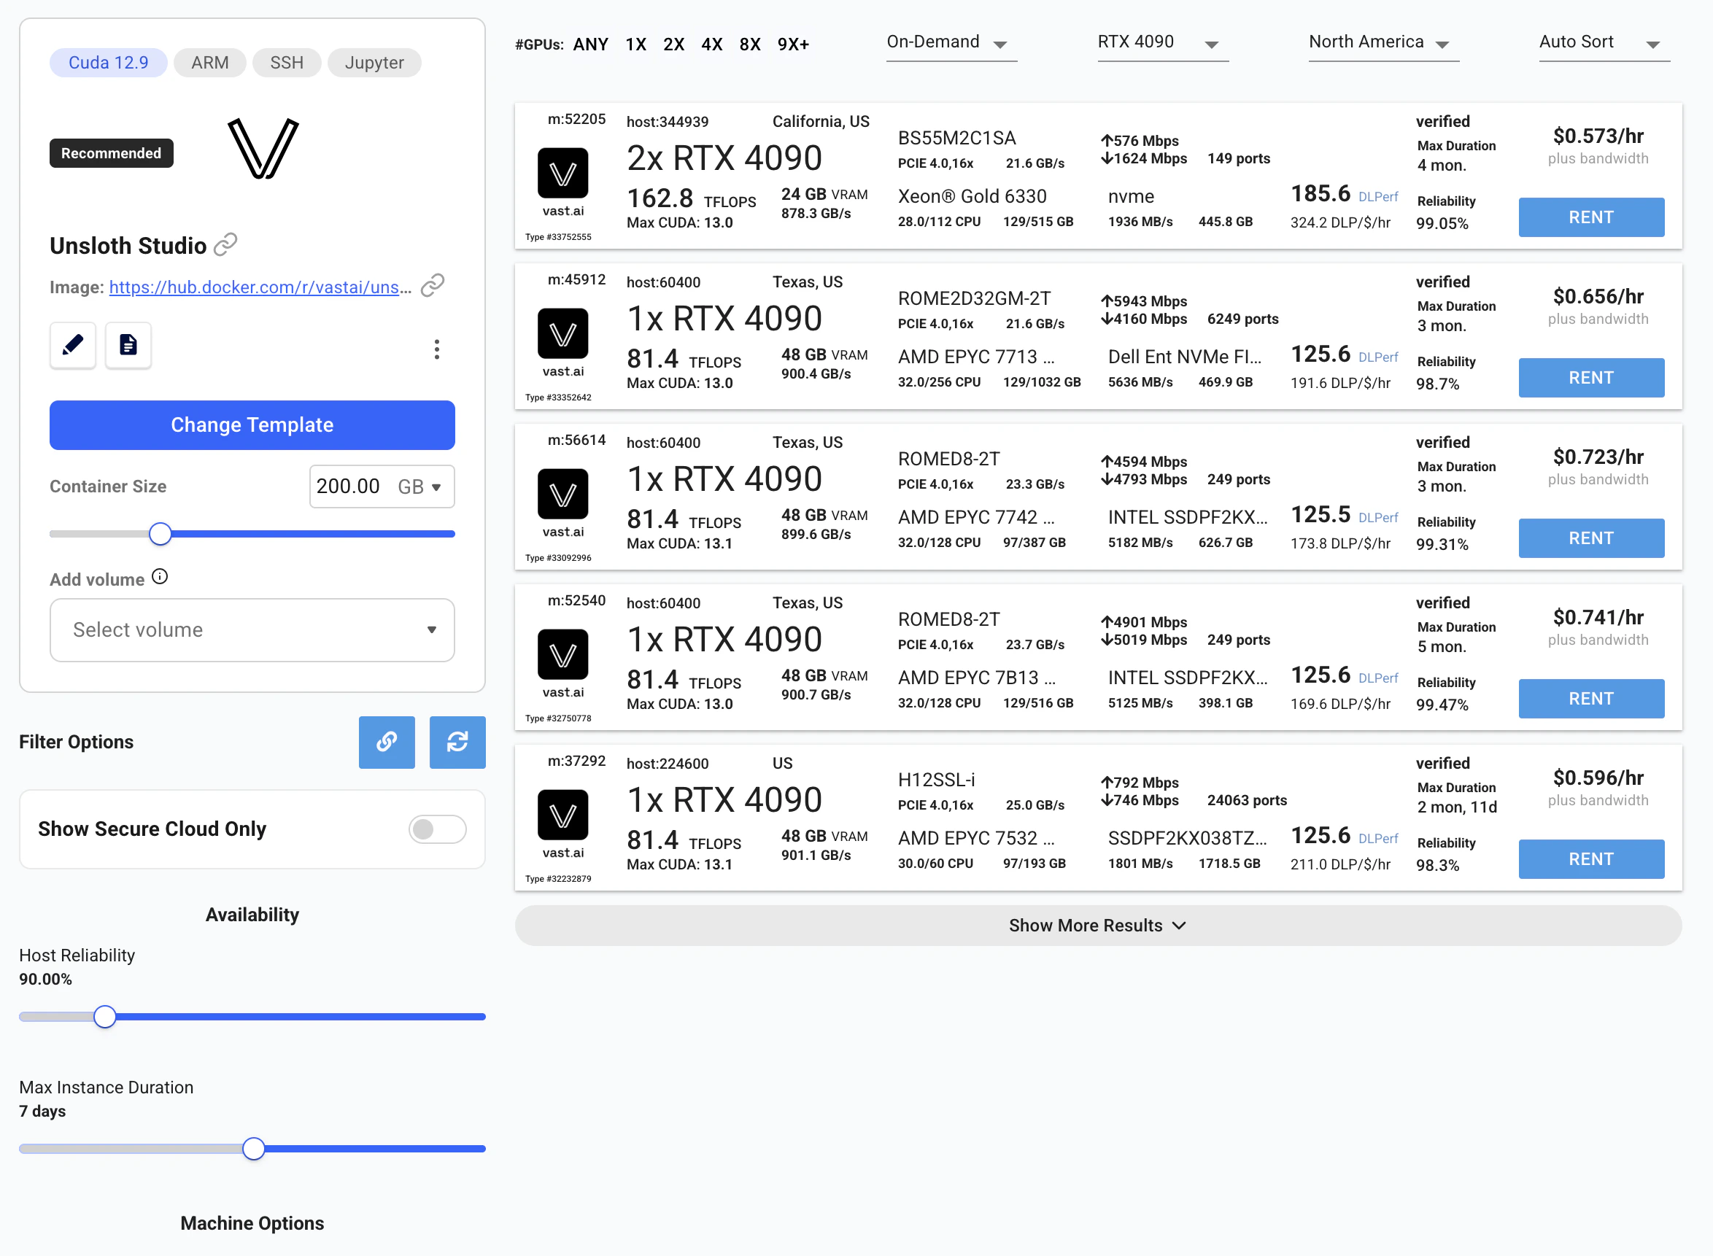The height and width of the screenshot is (1256, 1713).
Task: Expand the Select volume dropdown
Action: point(252,629)
